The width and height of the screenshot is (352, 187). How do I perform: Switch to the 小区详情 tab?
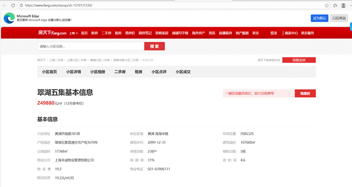tap(73, 72)
